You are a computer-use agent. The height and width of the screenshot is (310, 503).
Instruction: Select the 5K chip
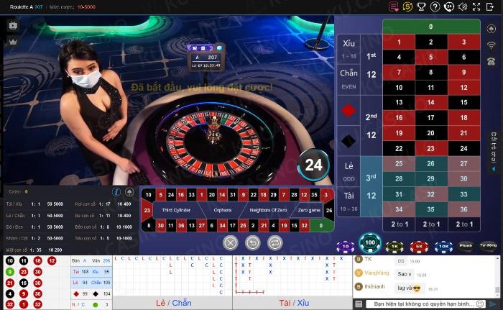click(x=419, y=247)
